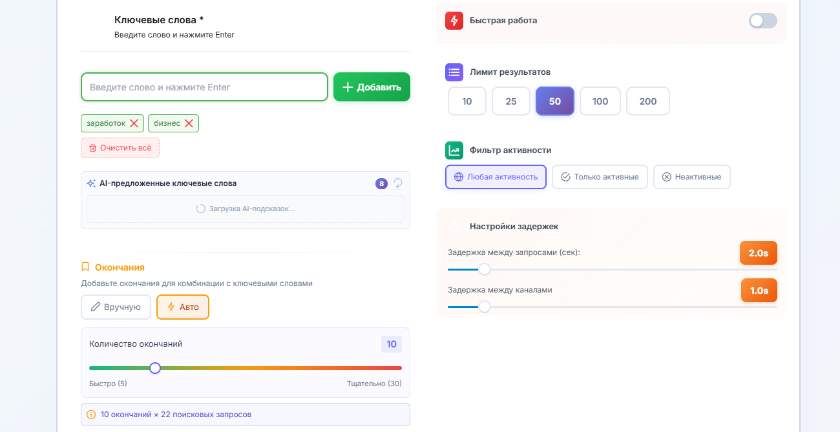Click the "Количество окончаний" slider handle
Image resolution: width=840 pixels, height=432 pixels.
point(155,368)
